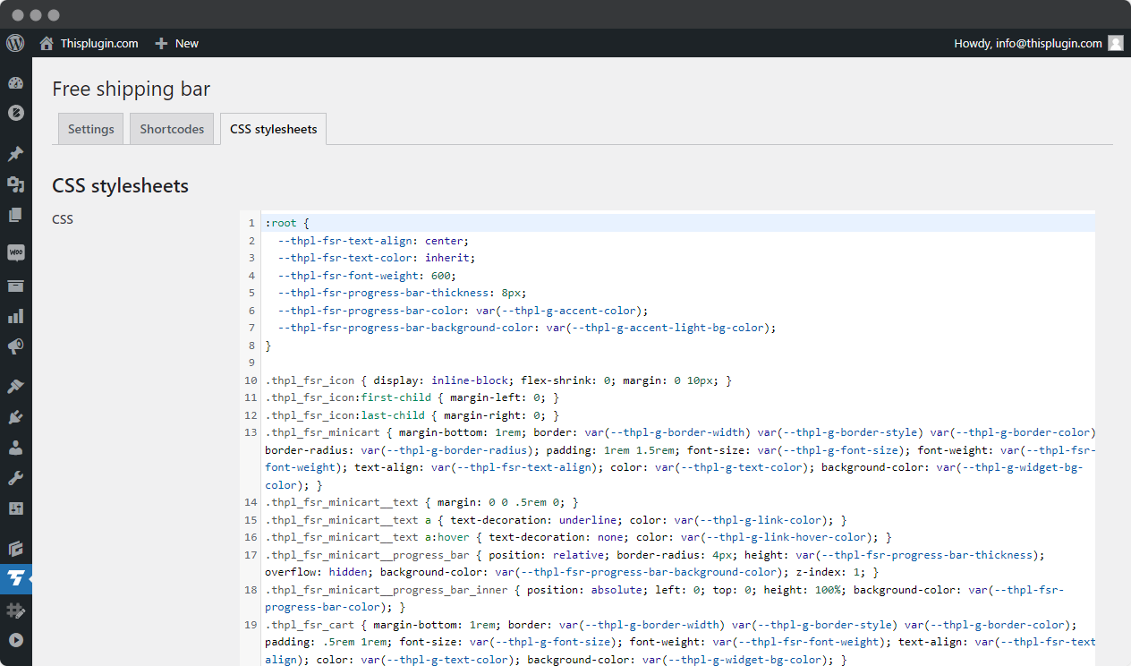
Task: Click the hash-shaped icon in sidebar
Action: (15, 610)
